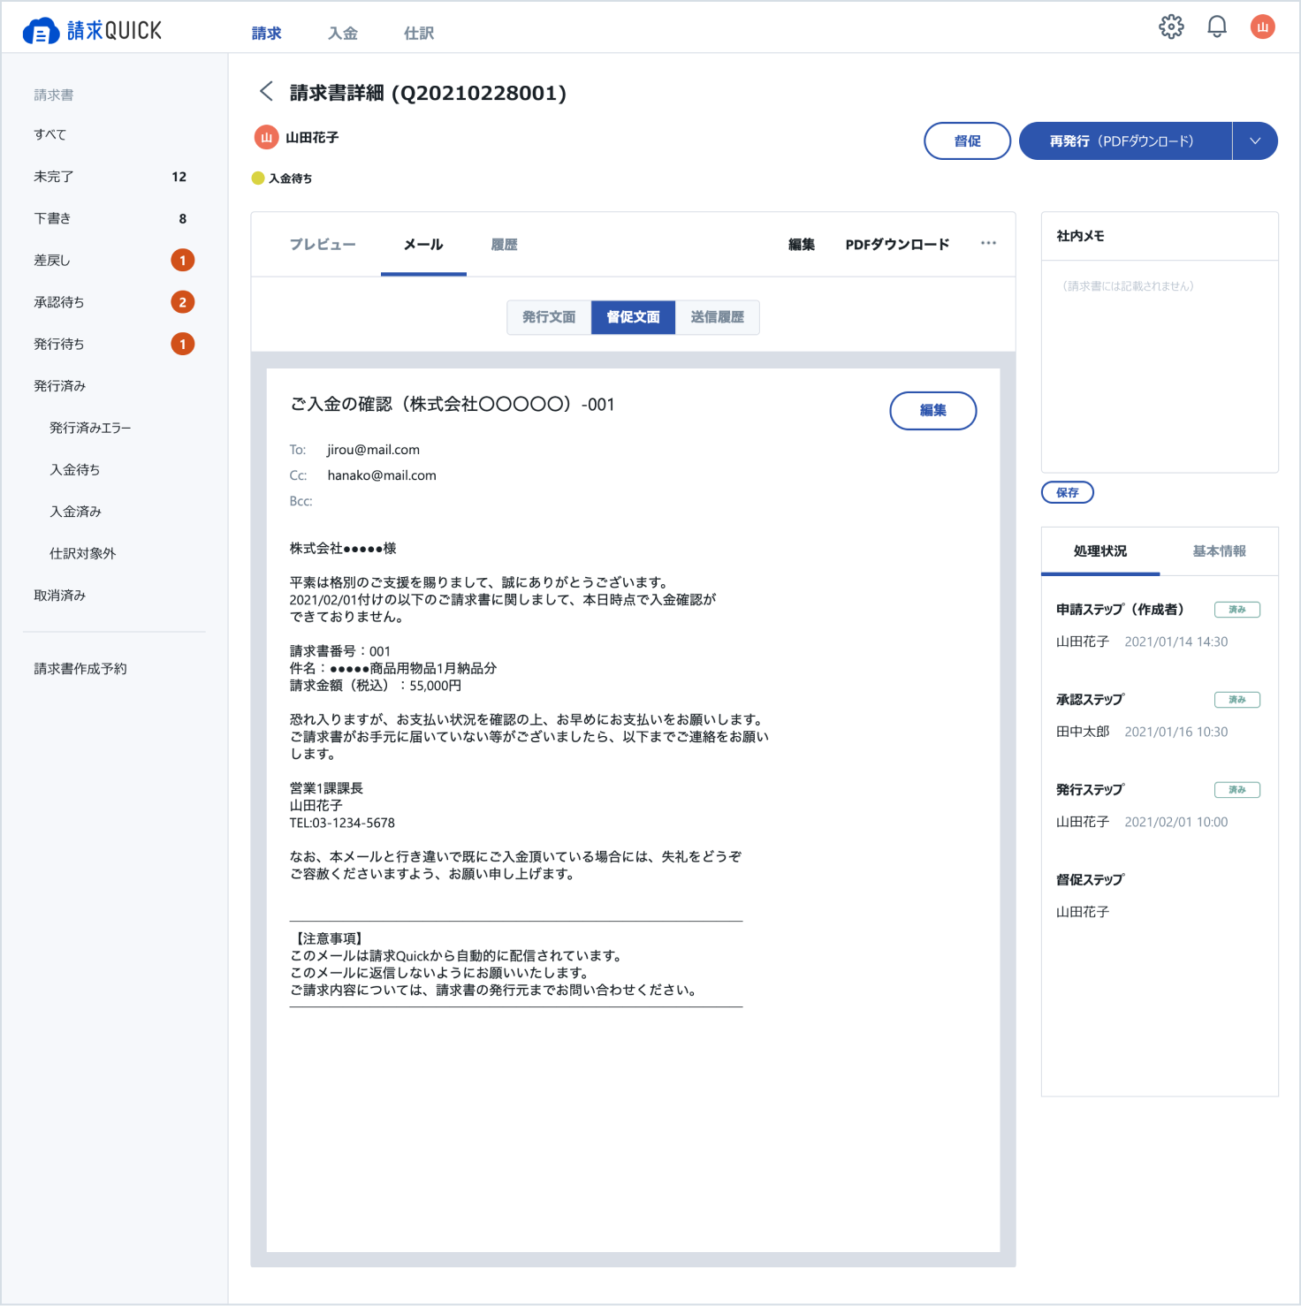
Task: Click the 督促 button
Action: tap(967, 140)
